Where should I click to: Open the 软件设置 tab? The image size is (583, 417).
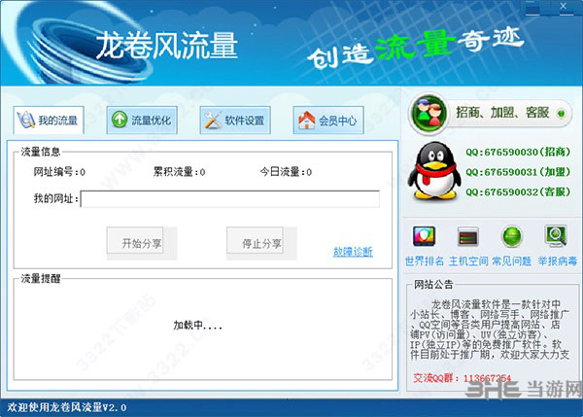tap(235, 120)
